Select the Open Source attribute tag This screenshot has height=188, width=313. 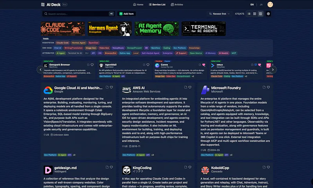click(x=196, y=53)
